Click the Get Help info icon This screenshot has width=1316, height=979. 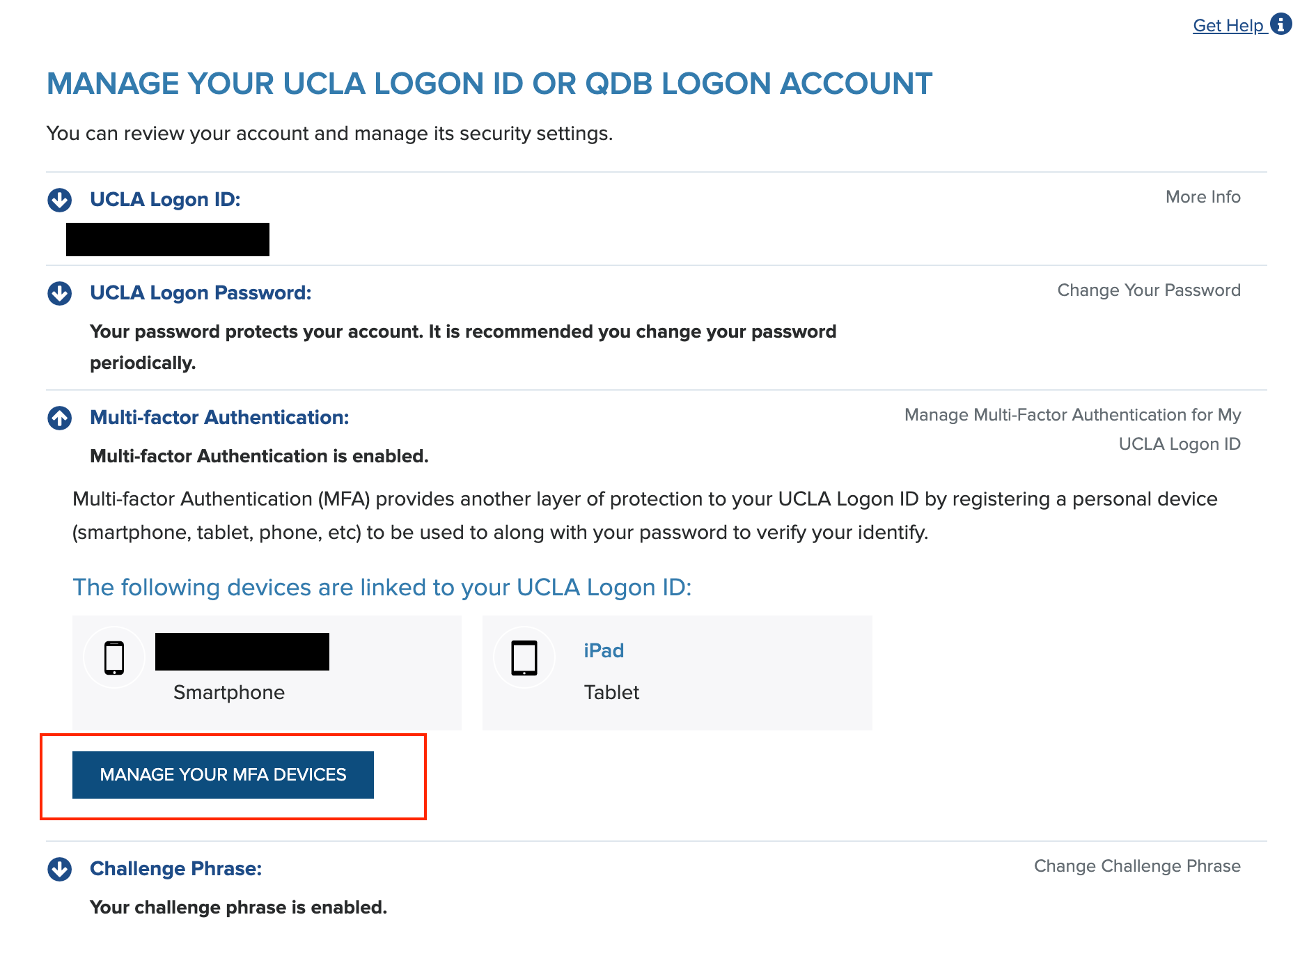pos(1280,24)
